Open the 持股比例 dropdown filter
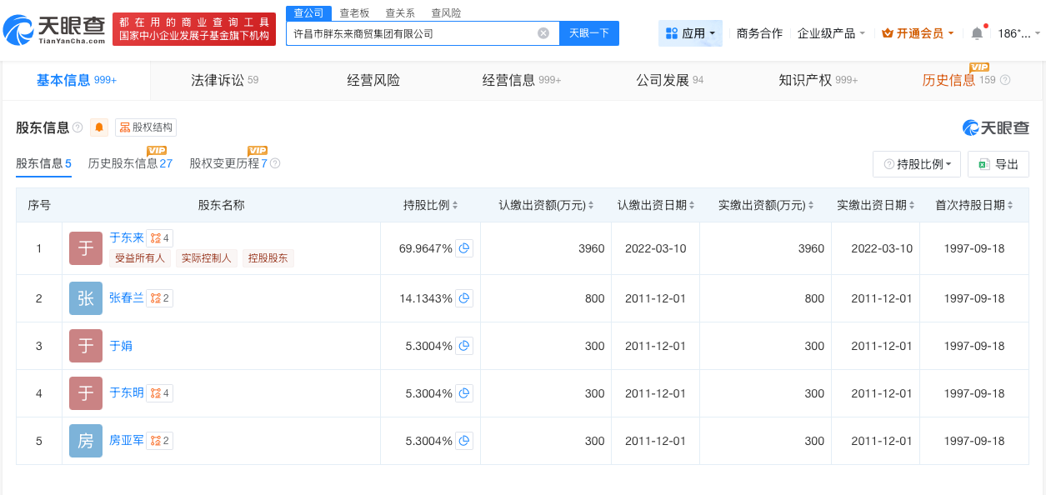The width and height of the screenshot is (1046, 495). point(916,164)
